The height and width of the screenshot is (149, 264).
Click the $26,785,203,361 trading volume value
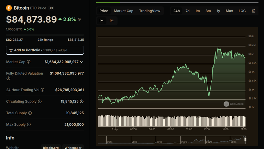click(x=69, y=90)
